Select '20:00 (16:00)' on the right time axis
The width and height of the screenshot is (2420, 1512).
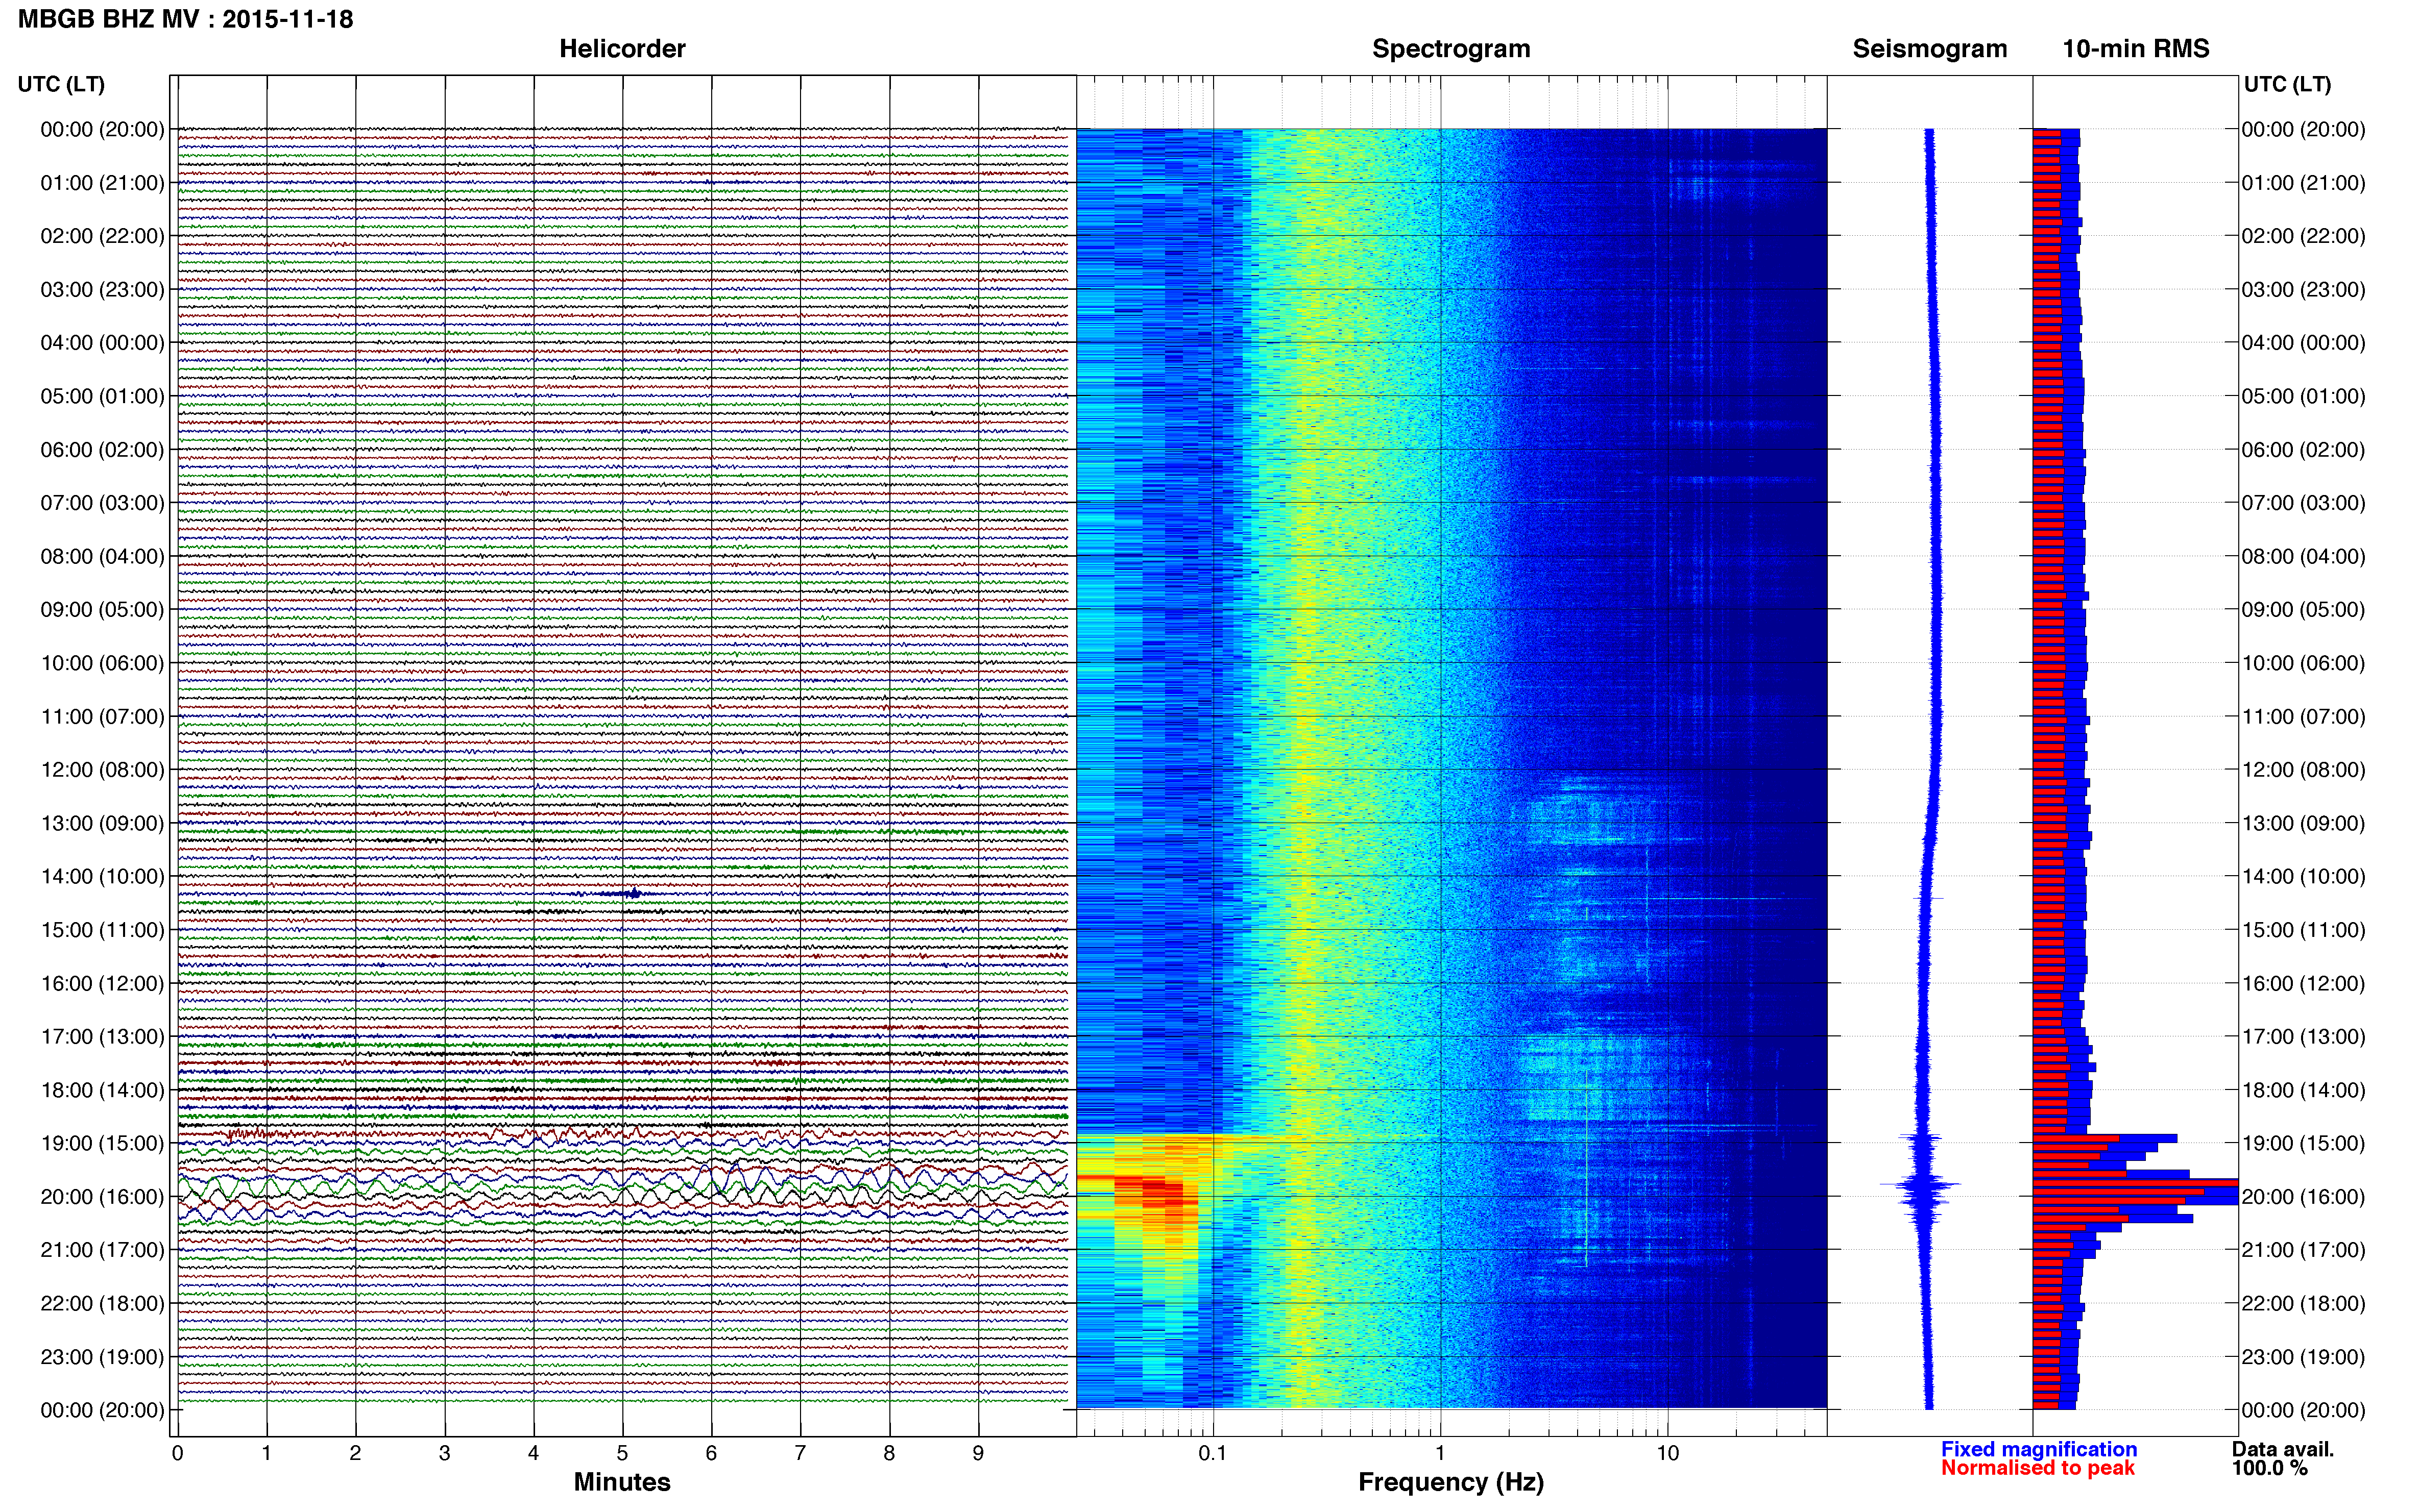tap(2303, 1197)
